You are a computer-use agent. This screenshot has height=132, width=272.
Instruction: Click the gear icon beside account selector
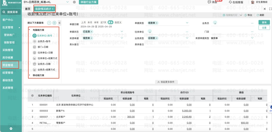[74, 2]
